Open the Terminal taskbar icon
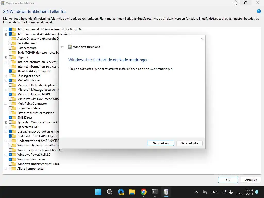 point(155,192)
